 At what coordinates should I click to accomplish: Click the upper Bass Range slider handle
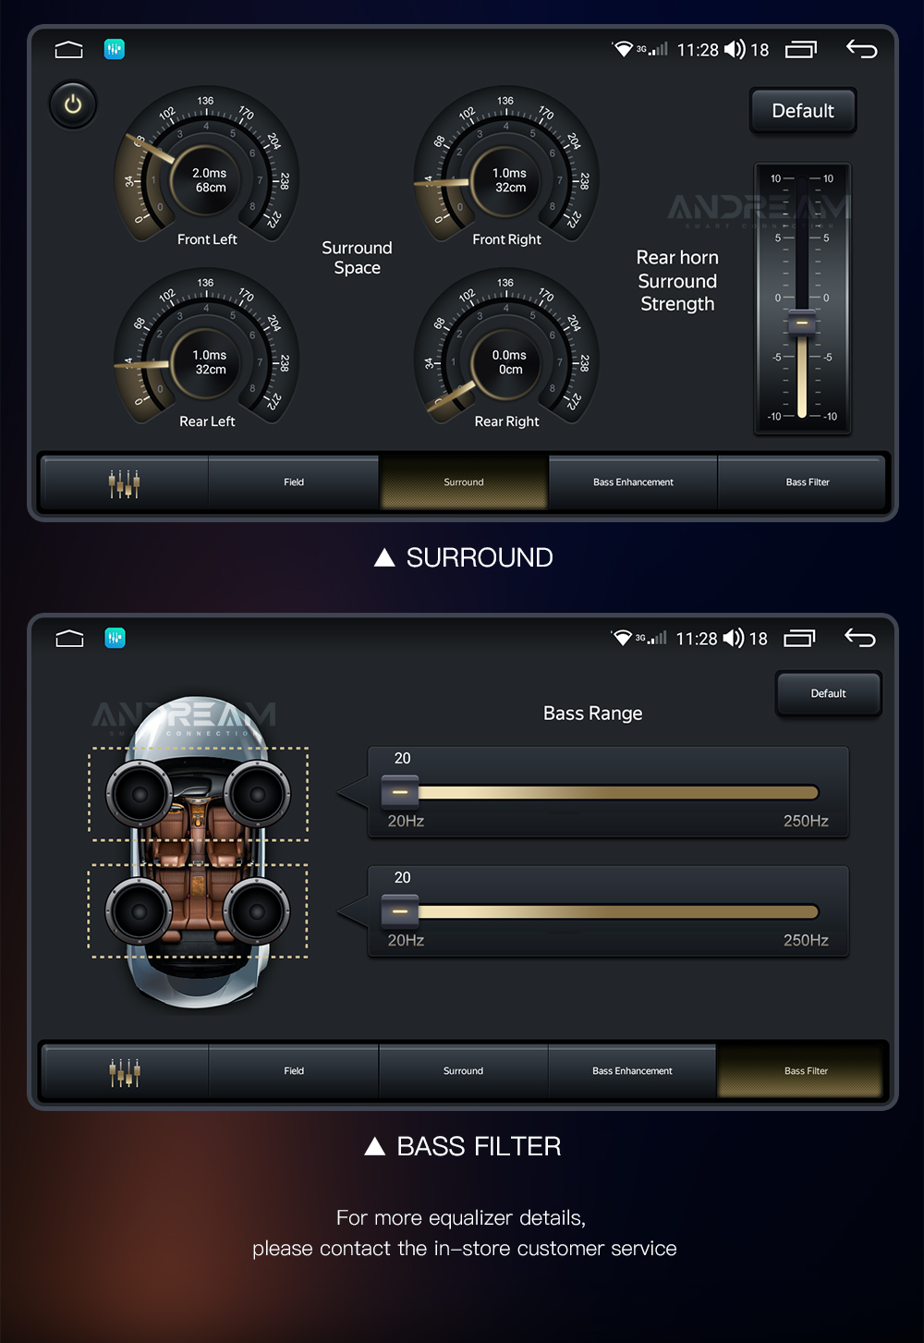(x=400, y=792)
